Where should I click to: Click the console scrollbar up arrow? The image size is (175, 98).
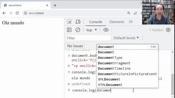173,52
